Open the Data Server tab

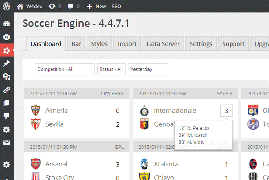point(163,44)
